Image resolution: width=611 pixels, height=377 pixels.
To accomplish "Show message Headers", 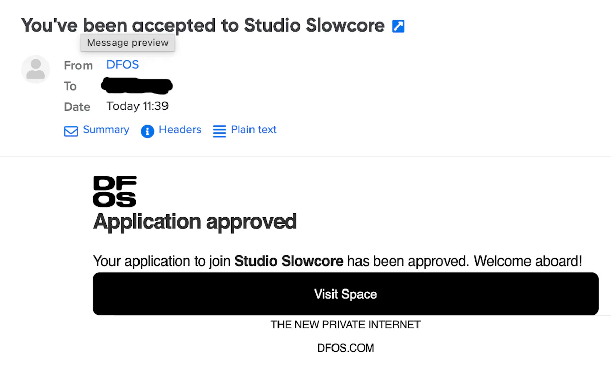I will tap(180, 130).
